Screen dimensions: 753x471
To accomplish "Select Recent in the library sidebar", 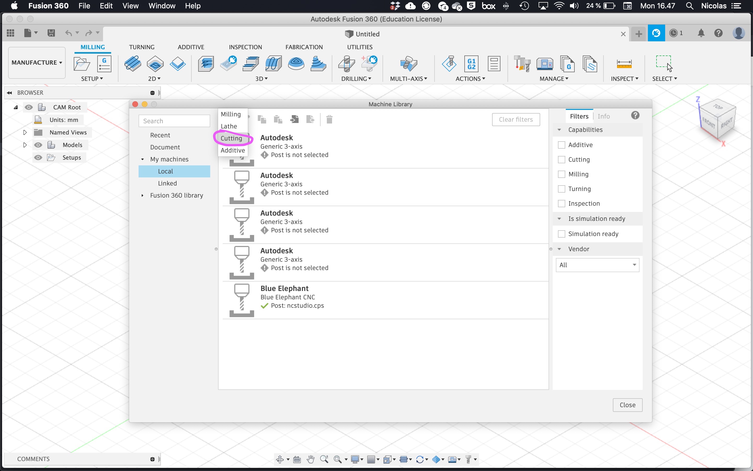I will [x=160, y=135].
